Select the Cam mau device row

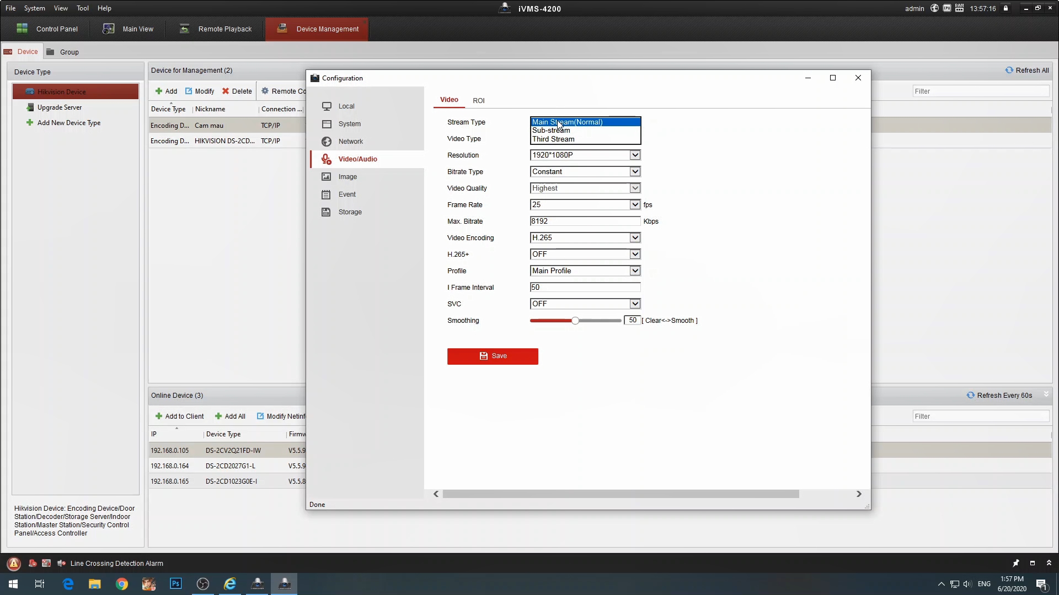(227, 126)
